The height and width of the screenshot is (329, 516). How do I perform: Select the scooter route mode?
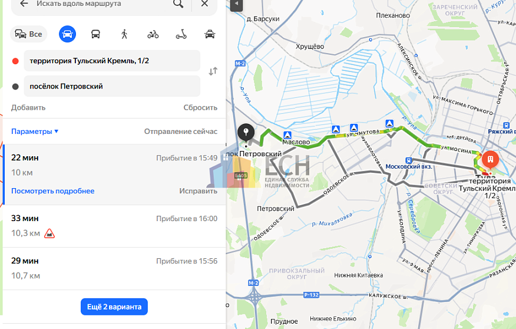181,34
